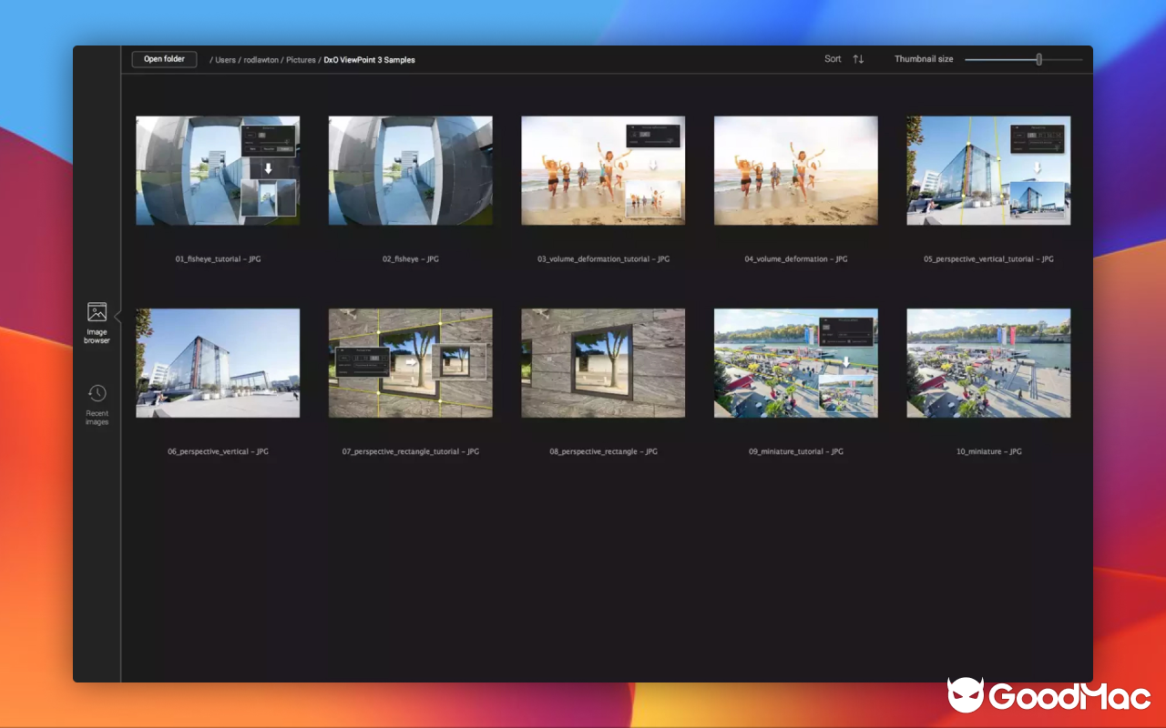Image resolution: width=1166 pixels, height=728 pixels.
Task: Open the 02_fisheye photo
Action: pyautogui.click(x=410, y=170)
